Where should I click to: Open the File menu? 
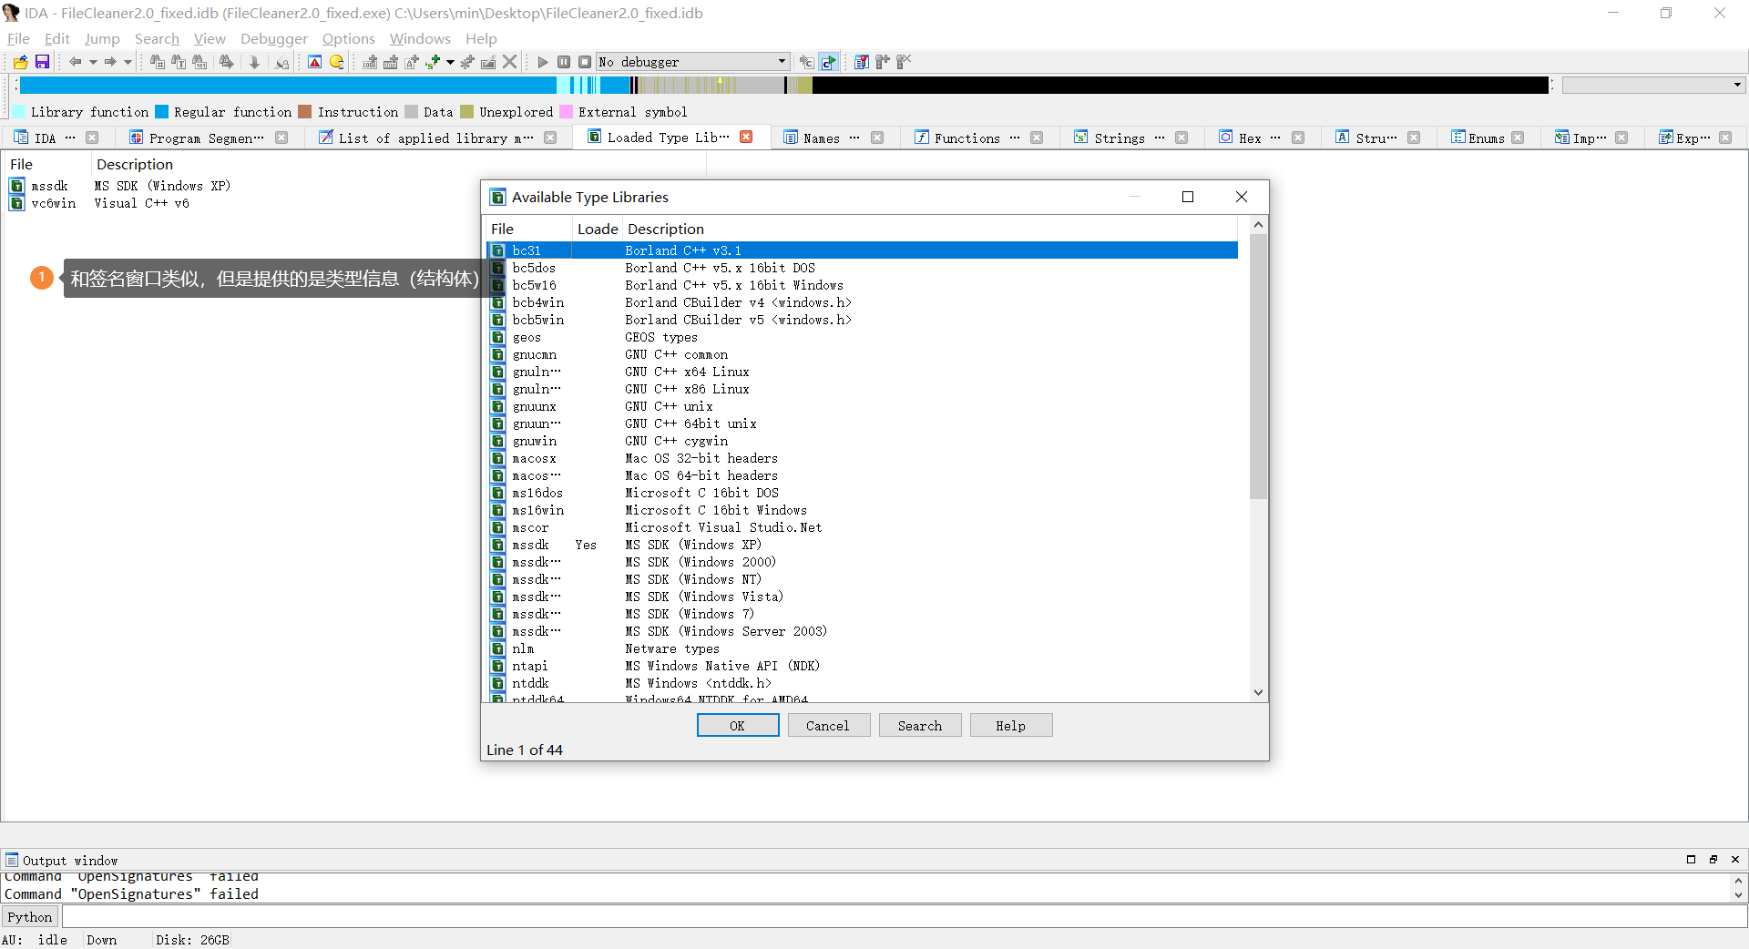[18, 38]
